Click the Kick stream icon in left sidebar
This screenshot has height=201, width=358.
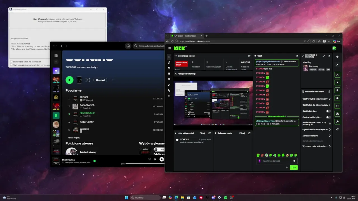169,57
